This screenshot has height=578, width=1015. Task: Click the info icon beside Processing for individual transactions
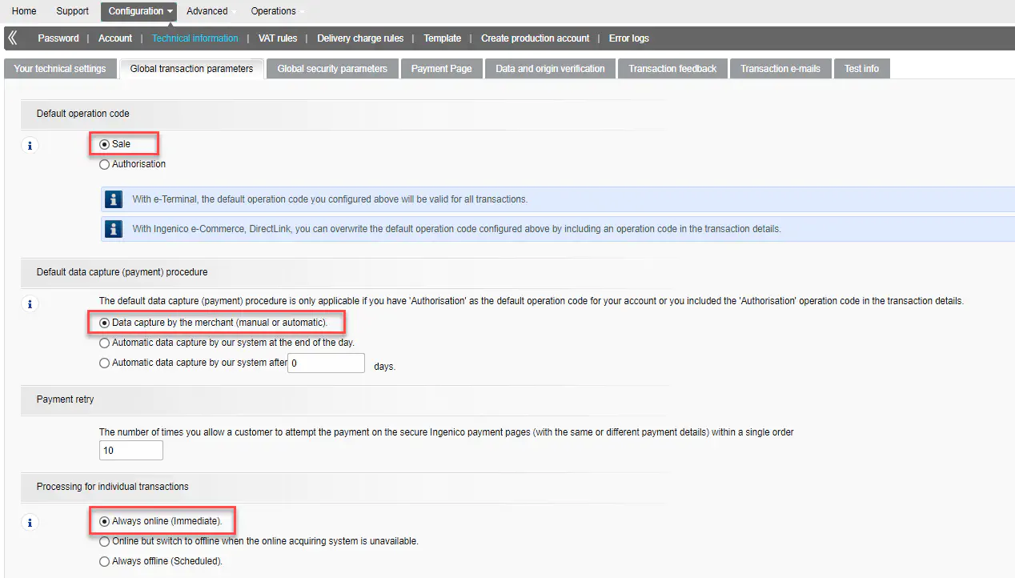pyautogui.click(x=30, y=523)
